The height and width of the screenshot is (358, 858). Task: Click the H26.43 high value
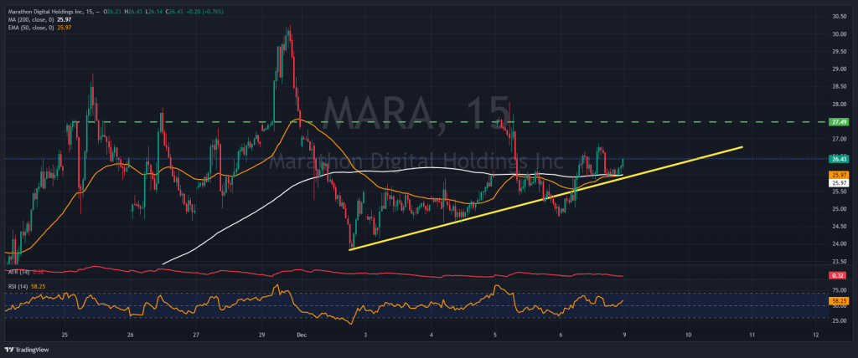132,12
